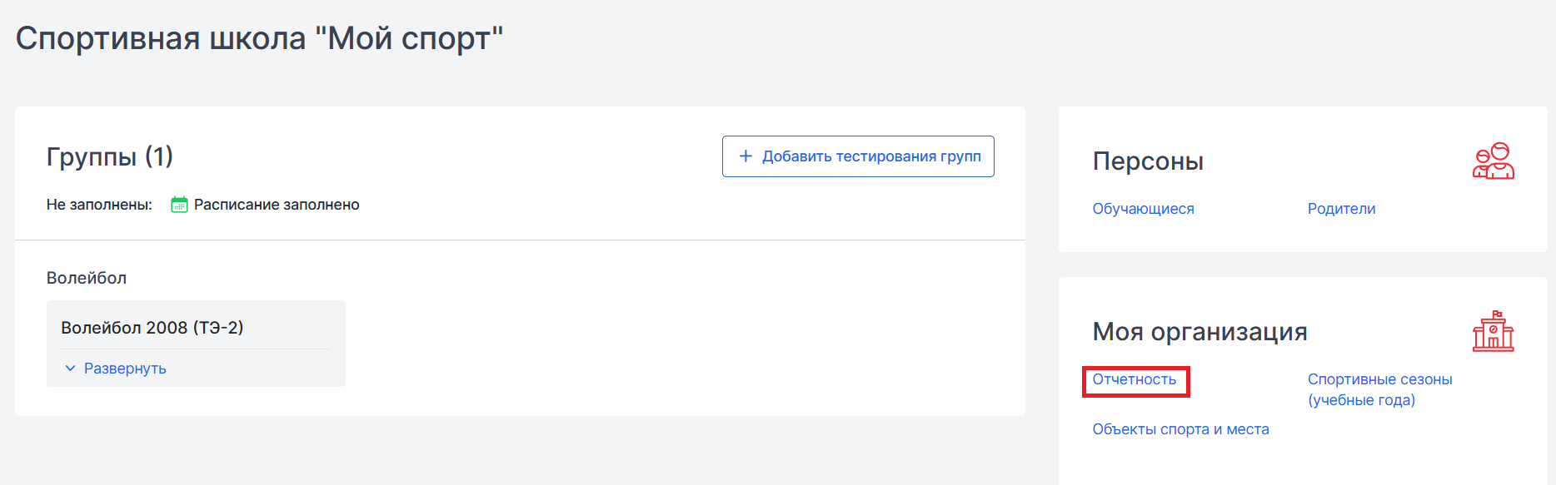The image size is (1556, 485).
Task: Open the Родители link
Action: (1341, 209)
